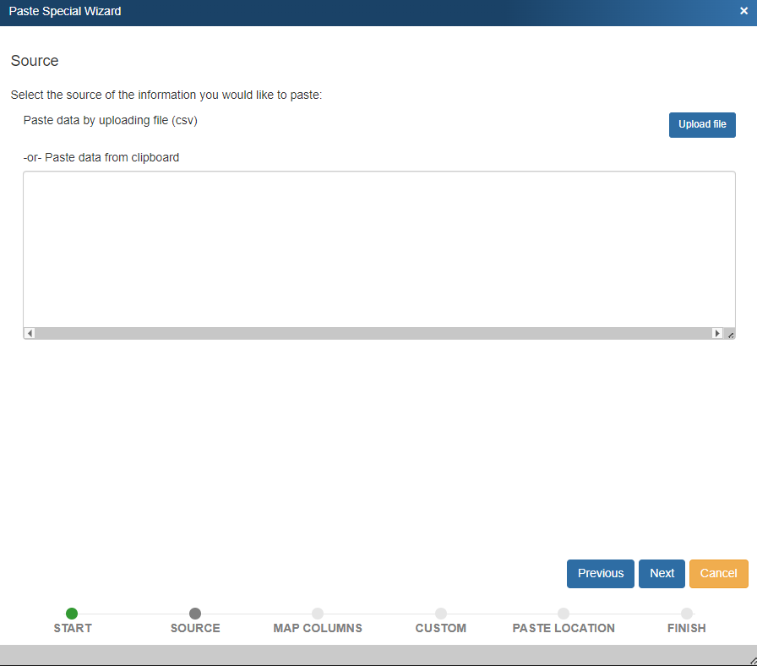Select the SOURCE step indicator dot
This screenshot has width=757, height=666.
pyautogui.click(x=195, y=614)
